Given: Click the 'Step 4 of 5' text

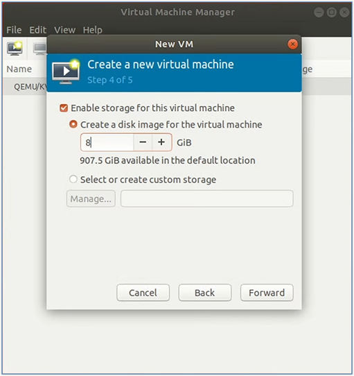Looking at the screenshot, I should click(x=110, y=80).
